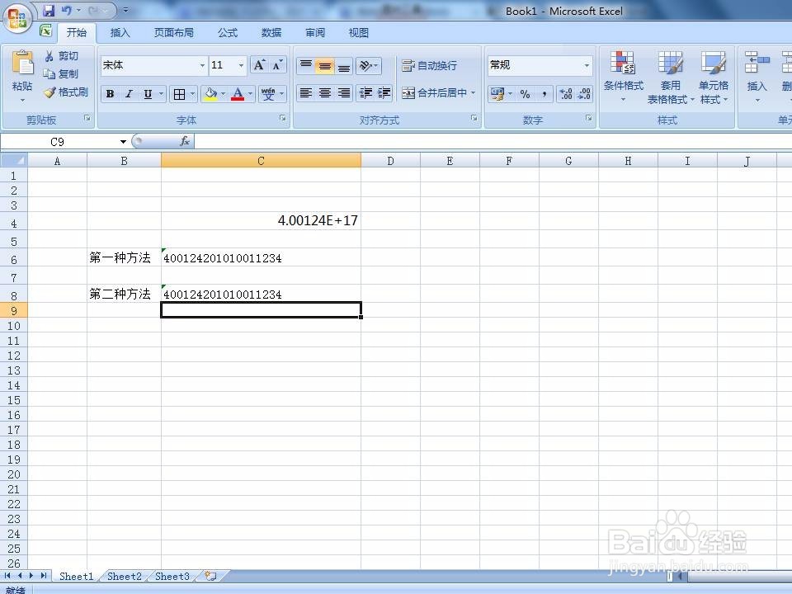Expand Name Box dropdown arrow

click(x=123, y=142)
